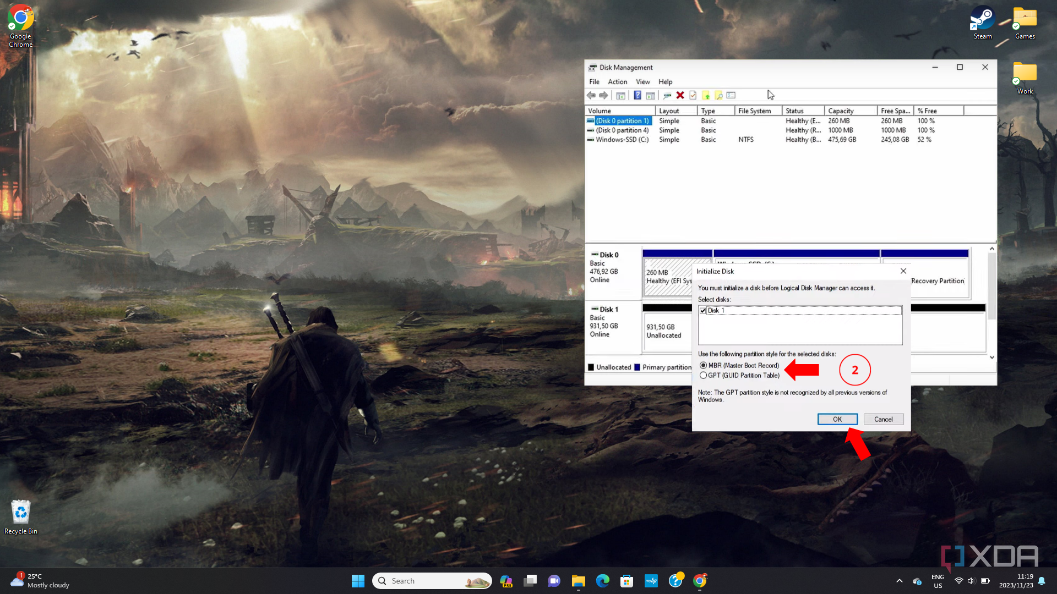Click the Back arrow in Disk Management toolbar
Screen dimensions: 1057x594
click(x=591, y=96)
